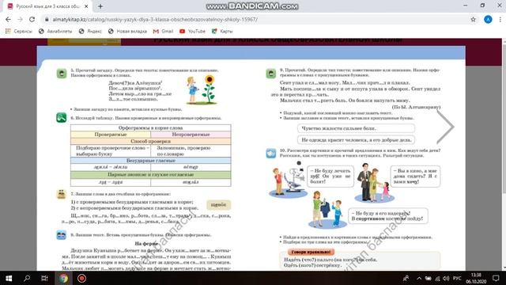506x285 pixels.
Task: Bookmark this page with the star icon
Action: (473, 19)
